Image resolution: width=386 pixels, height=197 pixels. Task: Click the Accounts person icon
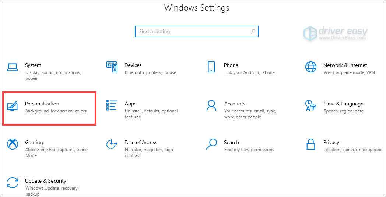(x=211, y=105)
